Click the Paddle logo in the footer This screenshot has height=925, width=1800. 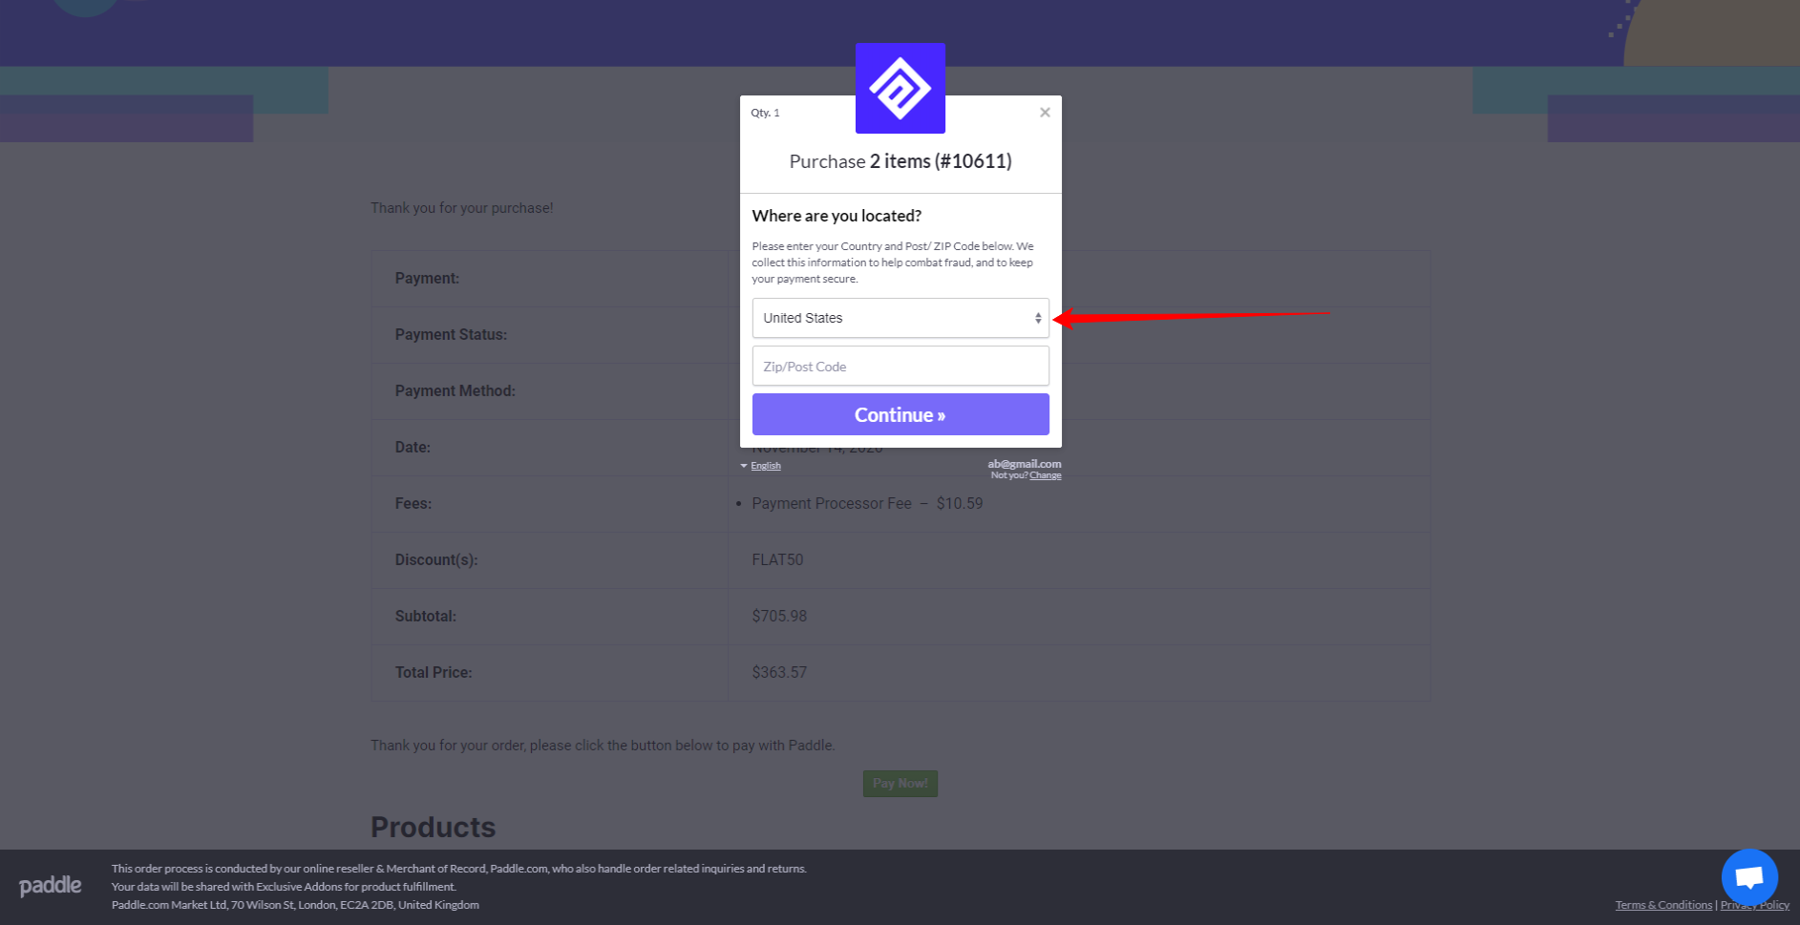tap(51, 886)
